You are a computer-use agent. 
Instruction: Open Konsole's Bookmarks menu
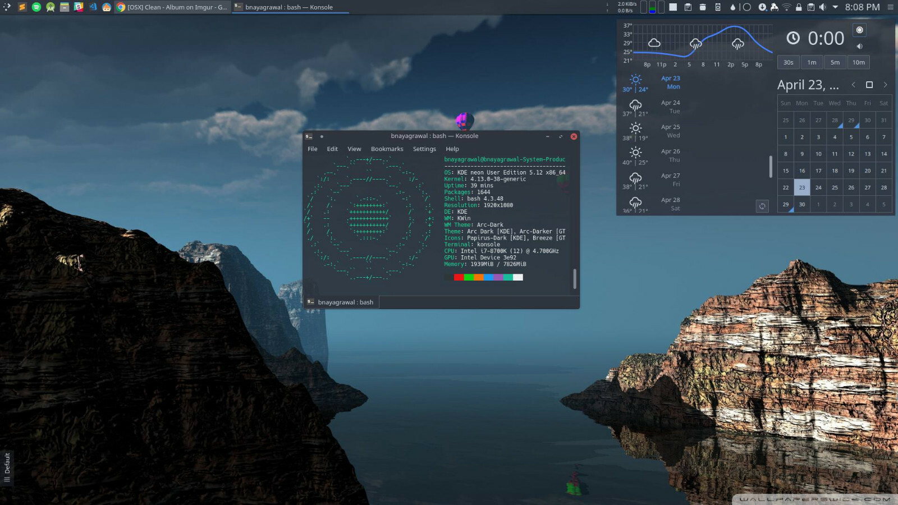387,149
